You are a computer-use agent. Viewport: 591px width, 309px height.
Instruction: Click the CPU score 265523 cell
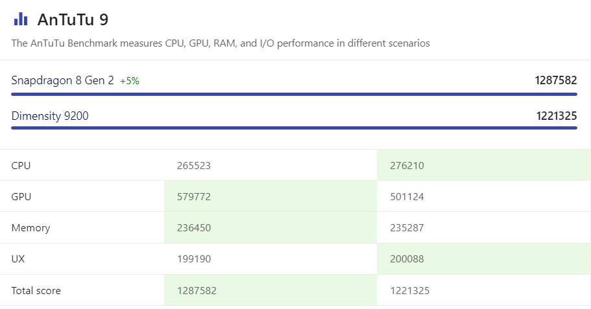(x=194, y=165)
